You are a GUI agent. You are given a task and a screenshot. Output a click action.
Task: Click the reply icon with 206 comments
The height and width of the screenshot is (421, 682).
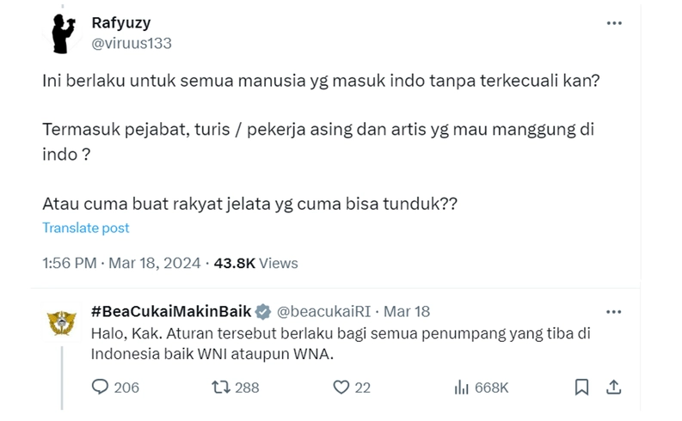coord(101,387)
